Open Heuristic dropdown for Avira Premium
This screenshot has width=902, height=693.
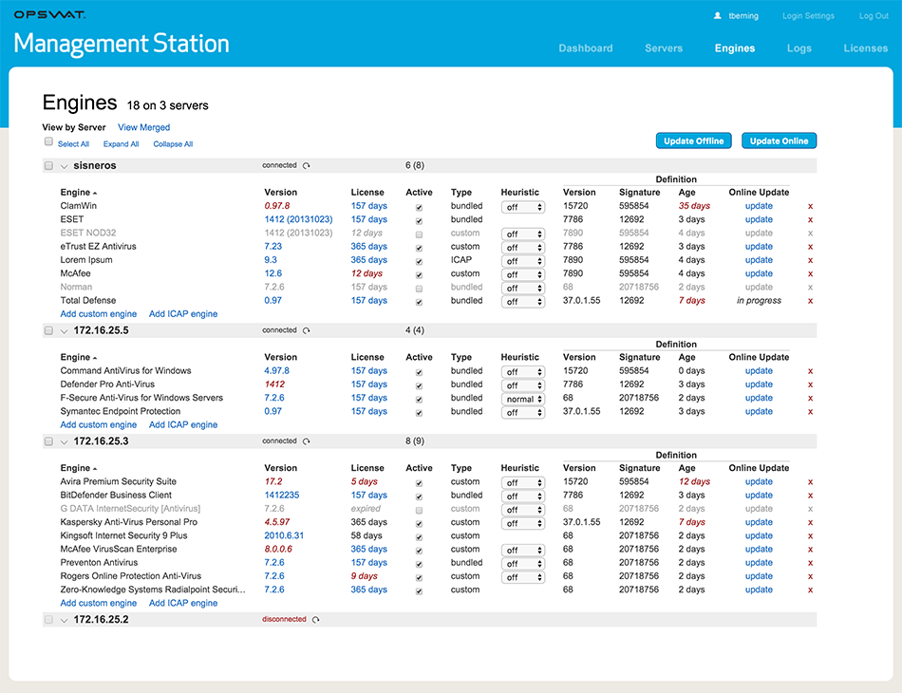pos(523,483)
